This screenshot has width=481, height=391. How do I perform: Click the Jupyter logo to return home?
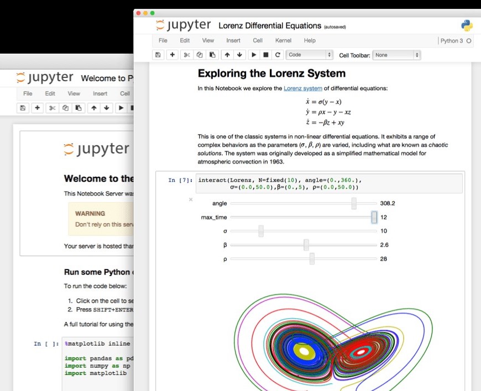pos(183,24)
